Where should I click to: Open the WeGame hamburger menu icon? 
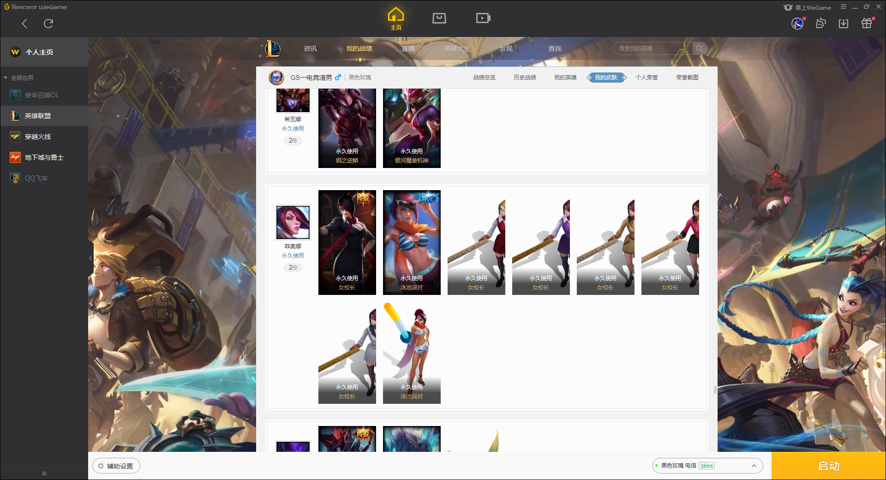pyautogui.click(x=844, y=7)
